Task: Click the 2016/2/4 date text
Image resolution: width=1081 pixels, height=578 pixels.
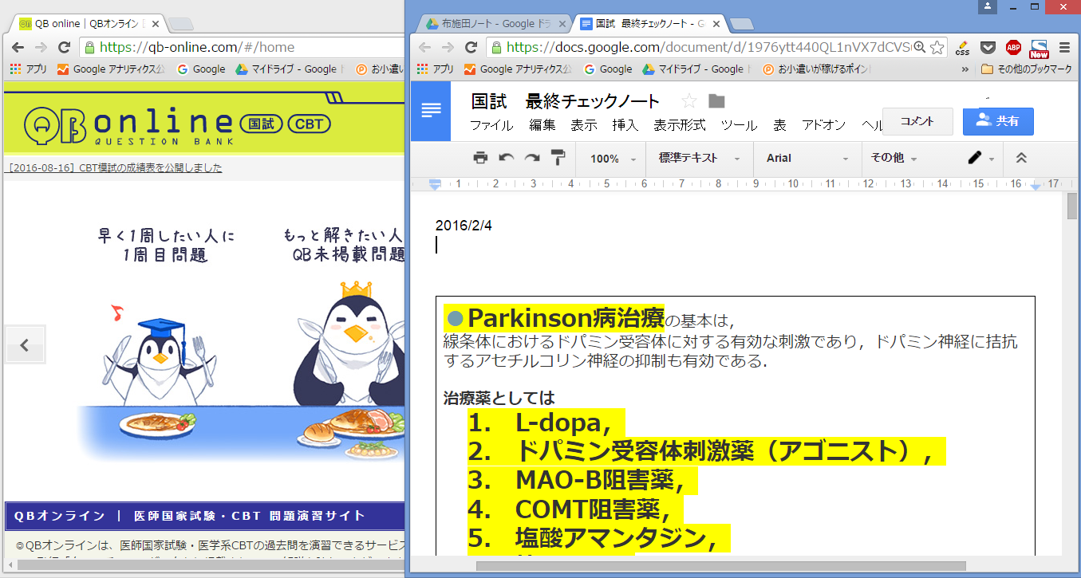Action: [x=464, y=226]
